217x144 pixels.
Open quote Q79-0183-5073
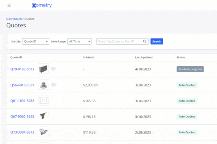tap(22, 69)
